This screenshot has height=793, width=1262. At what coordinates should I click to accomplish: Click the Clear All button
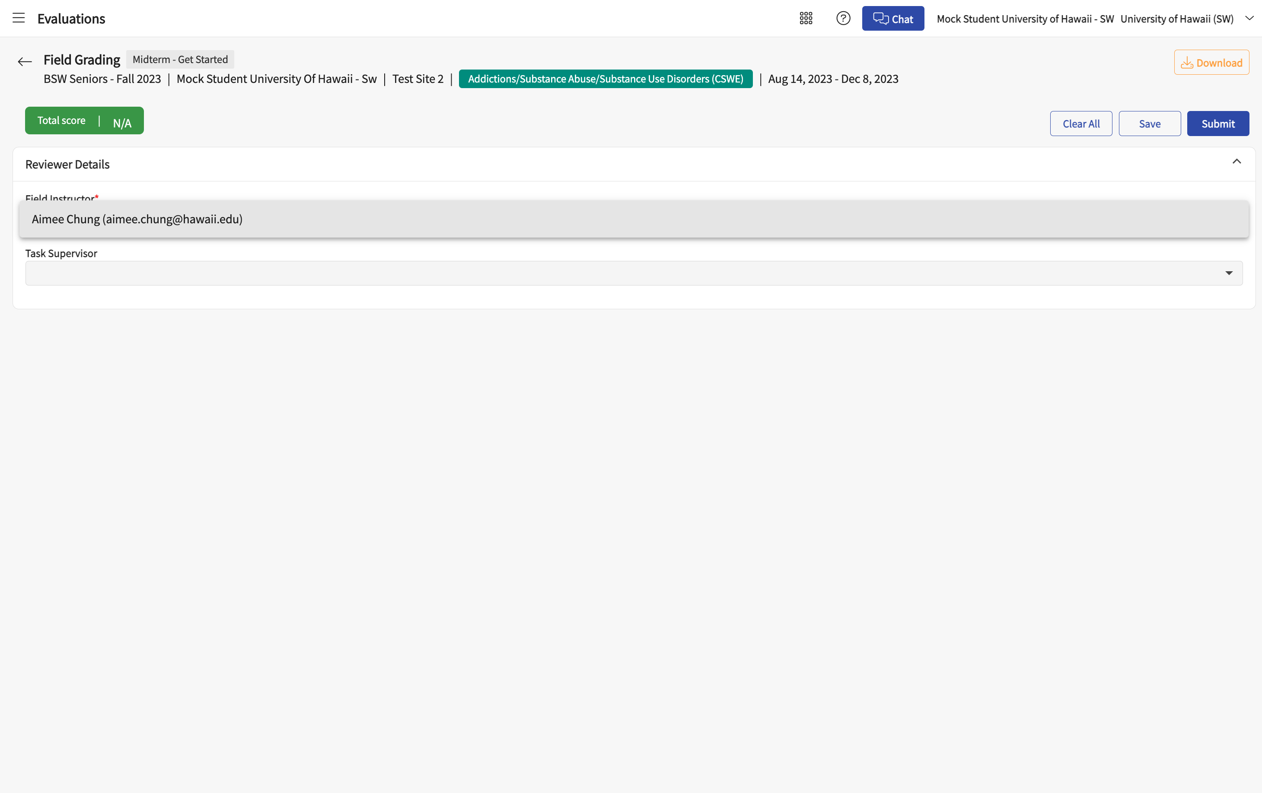pyautogui.click(x=1081, y=124)
